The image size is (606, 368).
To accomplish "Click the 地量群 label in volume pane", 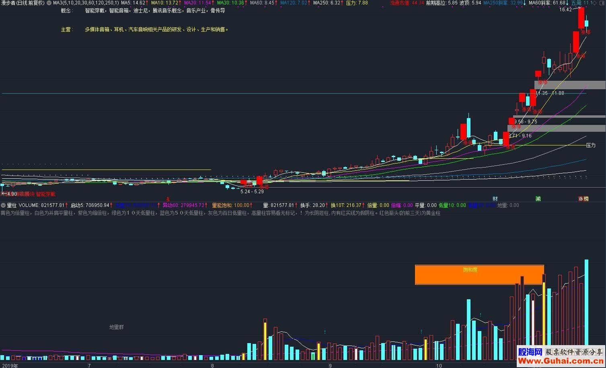I will (x=117, y=327).
